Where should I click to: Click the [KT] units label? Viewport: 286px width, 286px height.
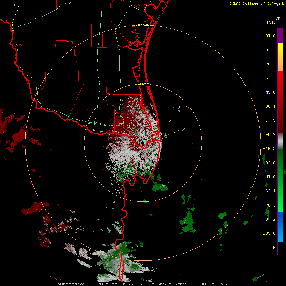click(x=271, y=22)
